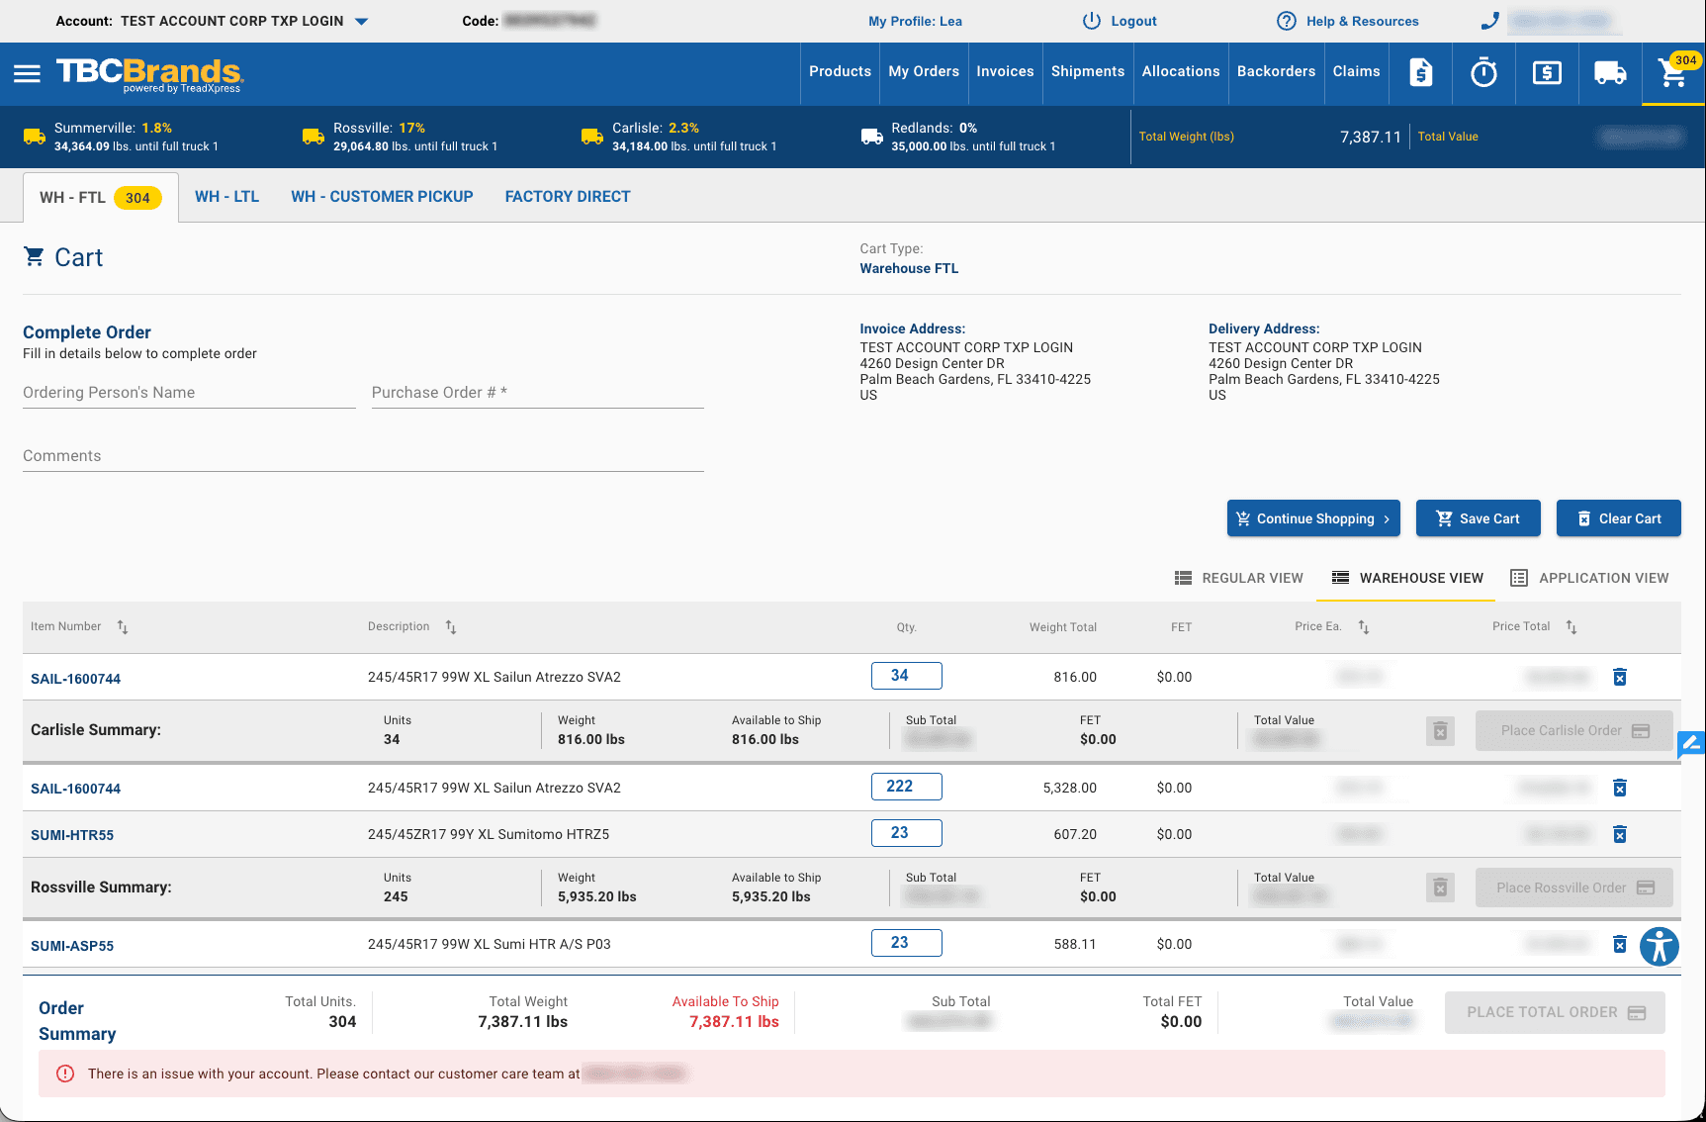Screen dimensions: 1706x1122
Task: Open the WH - FTL tab
Action: pos(100,197)
